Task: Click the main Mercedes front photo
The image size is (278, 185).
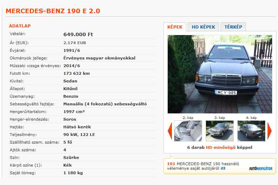Action: [220, 74]
